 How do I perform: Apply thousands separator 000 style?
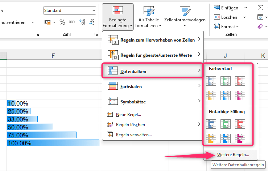[71, 22]
